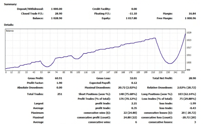Click the Profit Trades value 176 (70.12%)

128,99
